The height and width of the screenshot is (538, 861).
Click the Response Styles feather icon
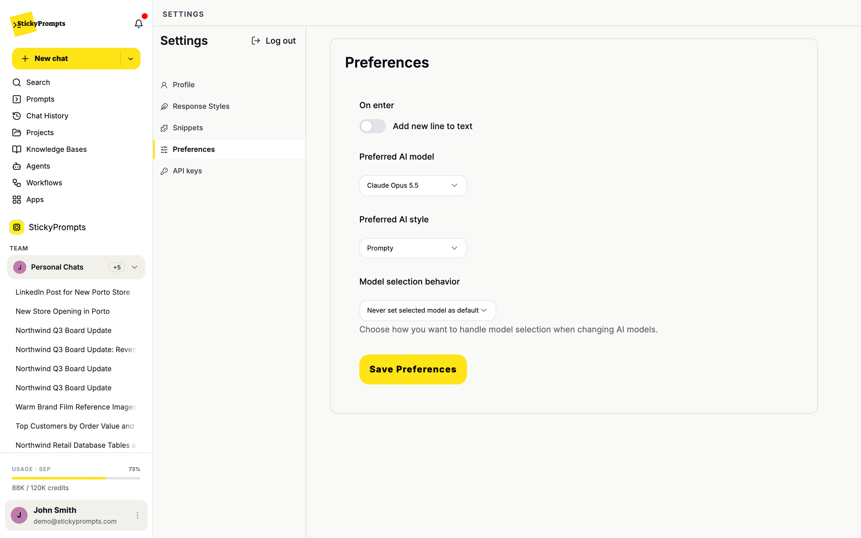click(x=164, y=107)
